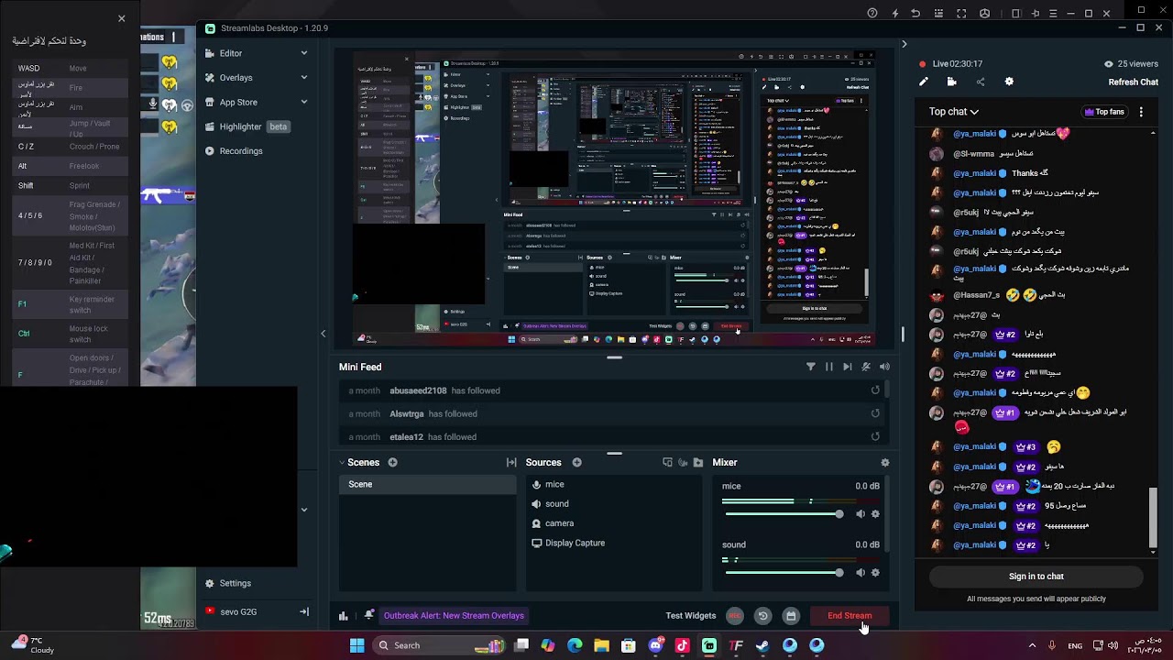
Task: Add a source folder
Action: tap(698, 463)
